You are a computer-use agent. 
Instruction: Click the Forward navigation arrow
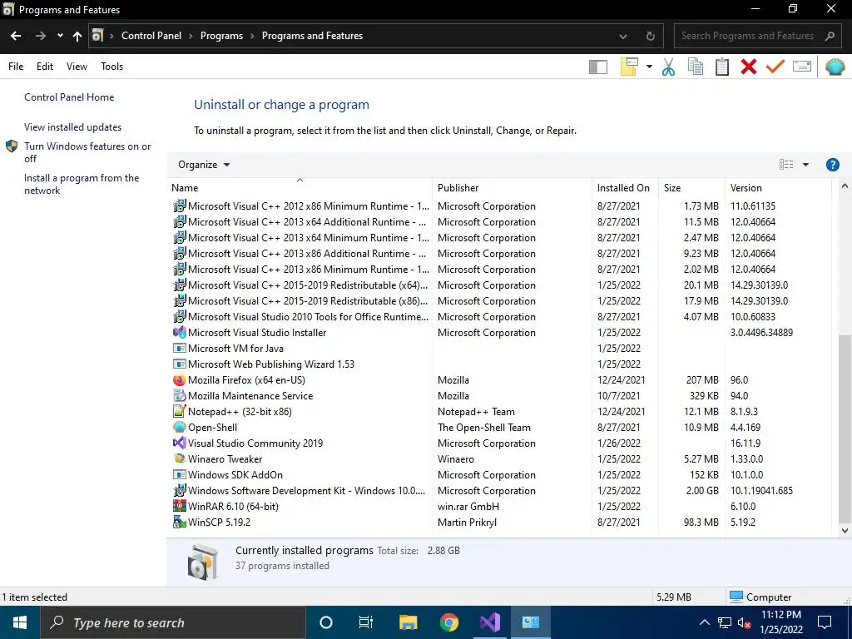pos(41,36)
